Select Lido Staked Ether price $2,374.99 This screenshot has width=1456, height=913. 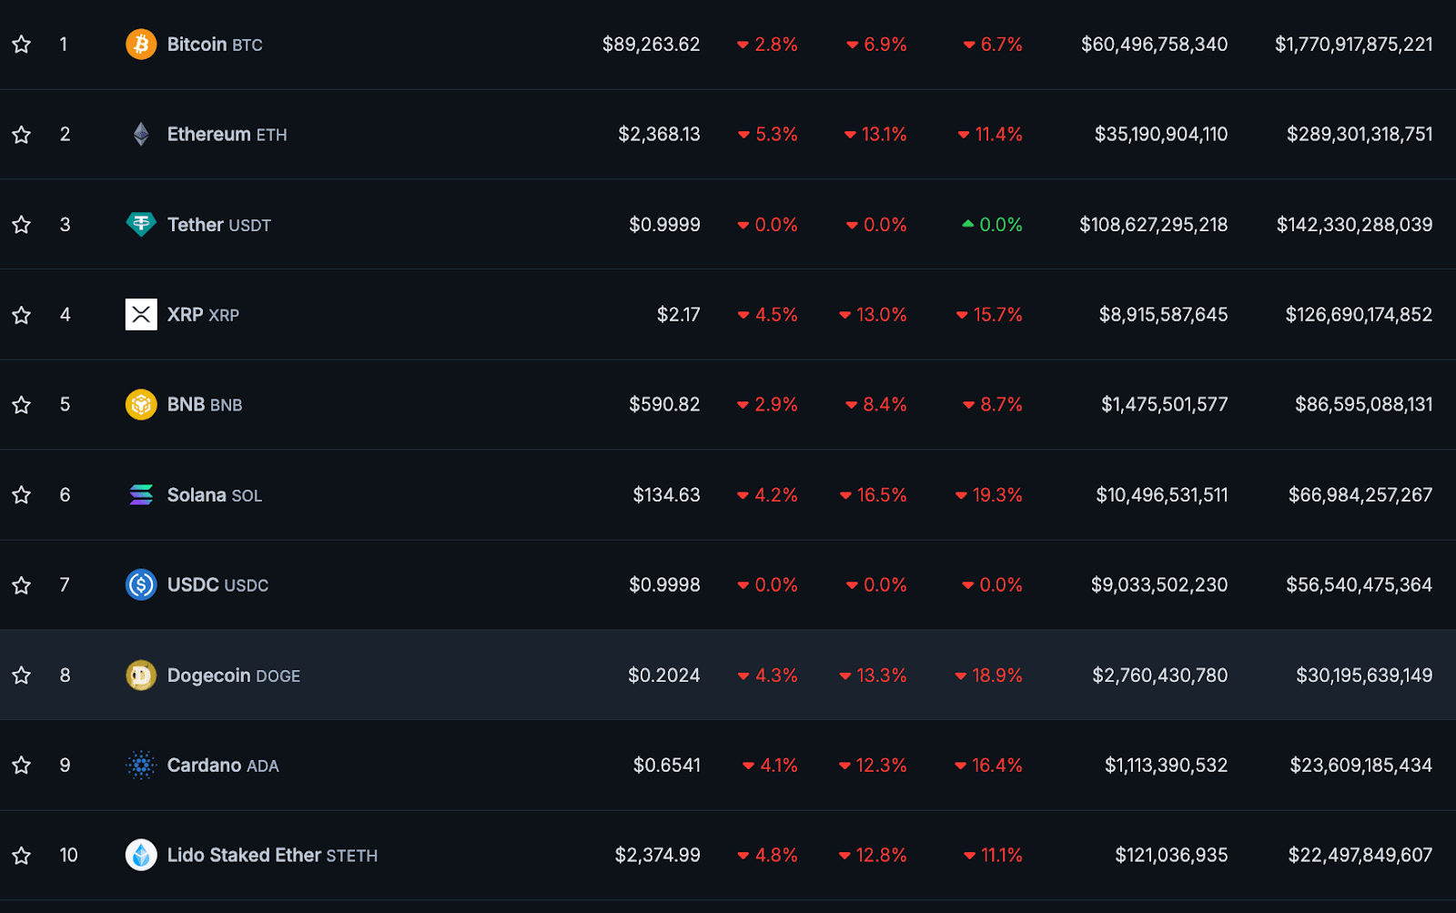(657, 856)
